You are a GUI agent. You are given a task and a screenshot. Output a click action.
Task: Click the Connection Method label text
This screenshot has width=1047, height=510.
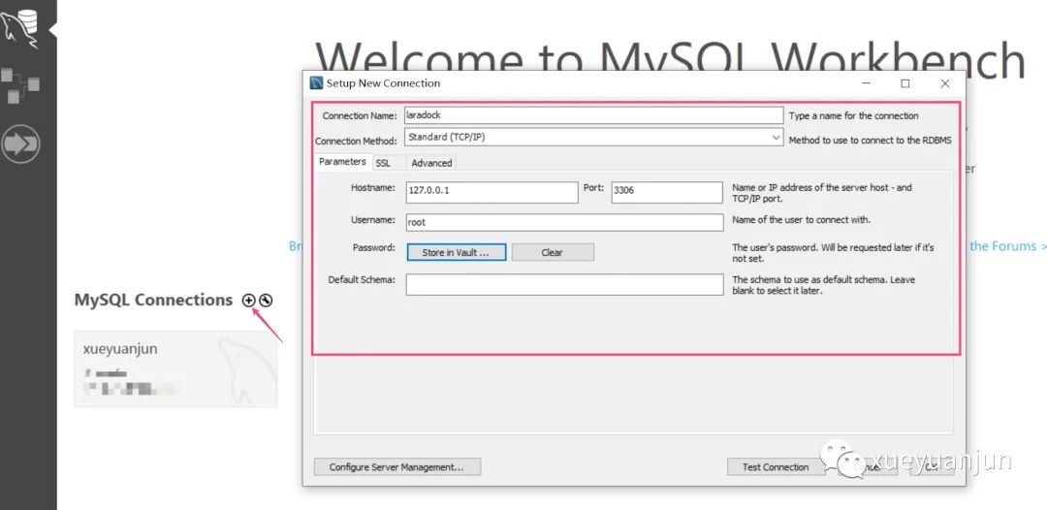coord(356,141)
